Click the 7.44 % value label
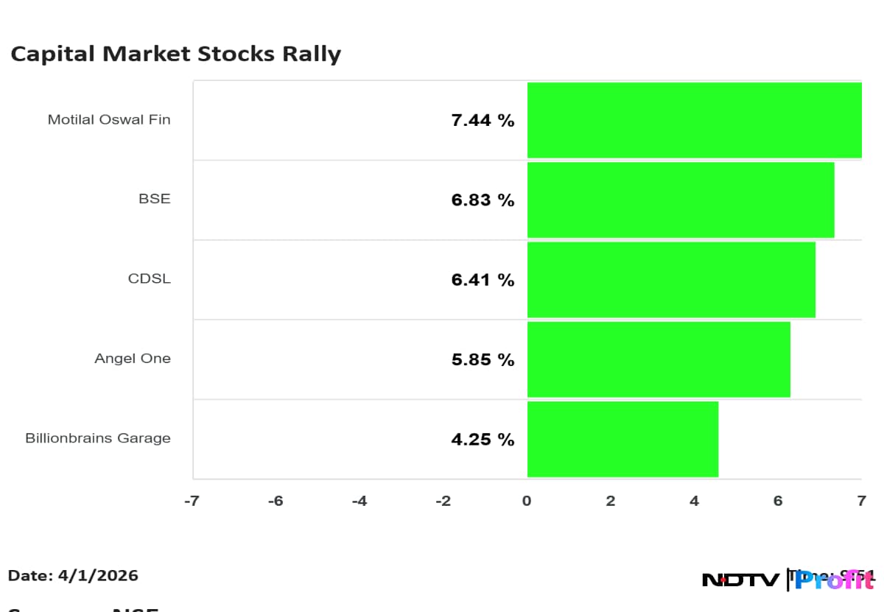This screenshot has height=612, width=884. 483,121
